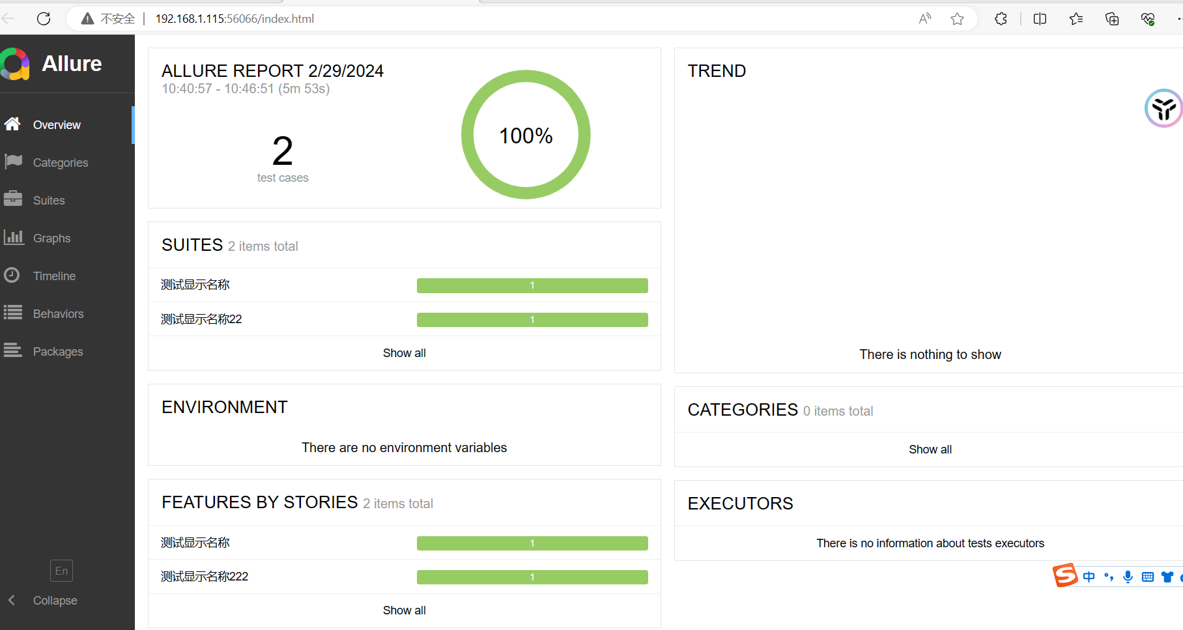
Task: Open browser Extensions puzzle icon
Action: [1001, 19]
